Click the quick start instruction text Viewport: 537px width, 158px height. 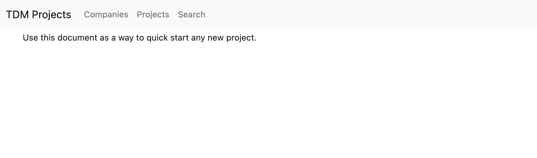point(140,38)
